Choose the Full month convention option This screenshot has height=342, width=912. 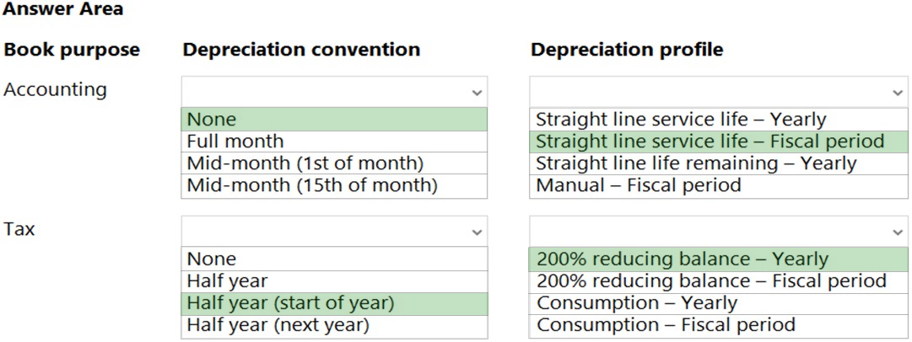click(x=334, y=142)
